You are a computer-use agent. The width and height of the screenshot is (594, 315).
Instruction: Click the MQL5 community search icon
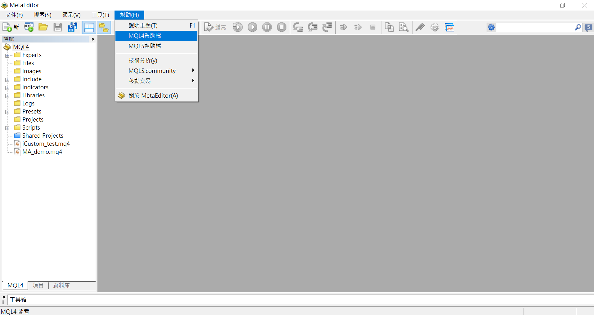(588, 27)
